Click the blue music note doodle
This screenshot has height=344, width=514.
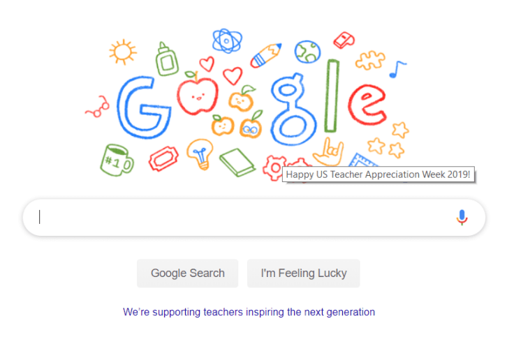pos(397,68)
